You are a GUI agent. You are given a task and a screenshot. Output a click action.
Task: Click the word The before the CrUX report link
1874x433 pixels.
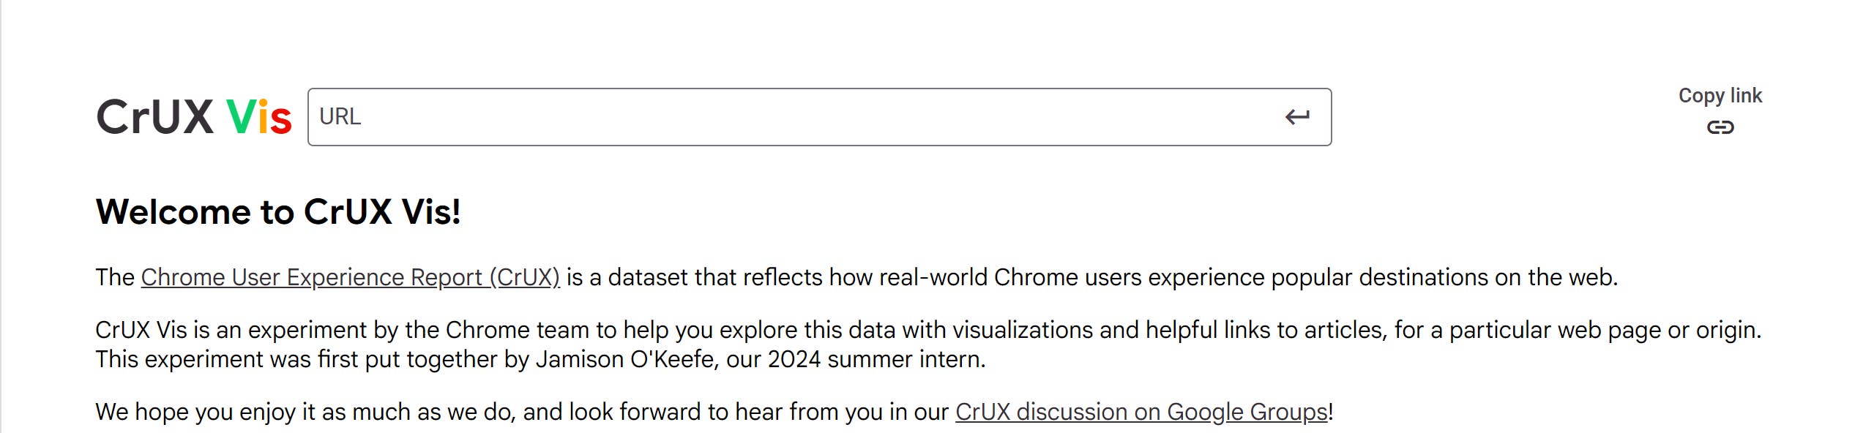(x=115, y=277)
